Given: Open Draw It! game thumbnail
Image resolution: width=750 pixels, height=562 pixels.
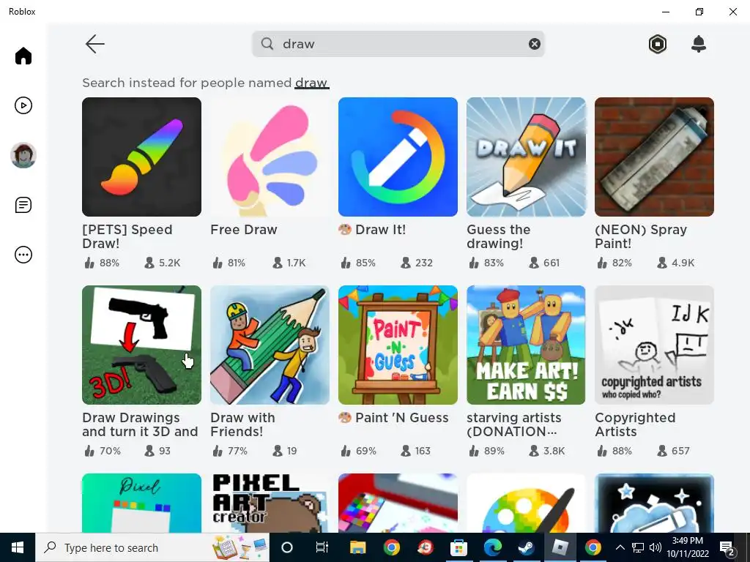Looking at the screenshot, I should pos(398,157).
